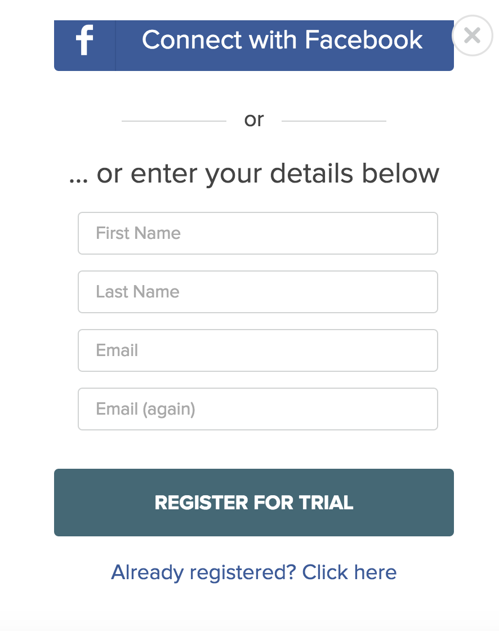Click the divider line right of "or"
The image size is (499, 631).
coord(334,121)
